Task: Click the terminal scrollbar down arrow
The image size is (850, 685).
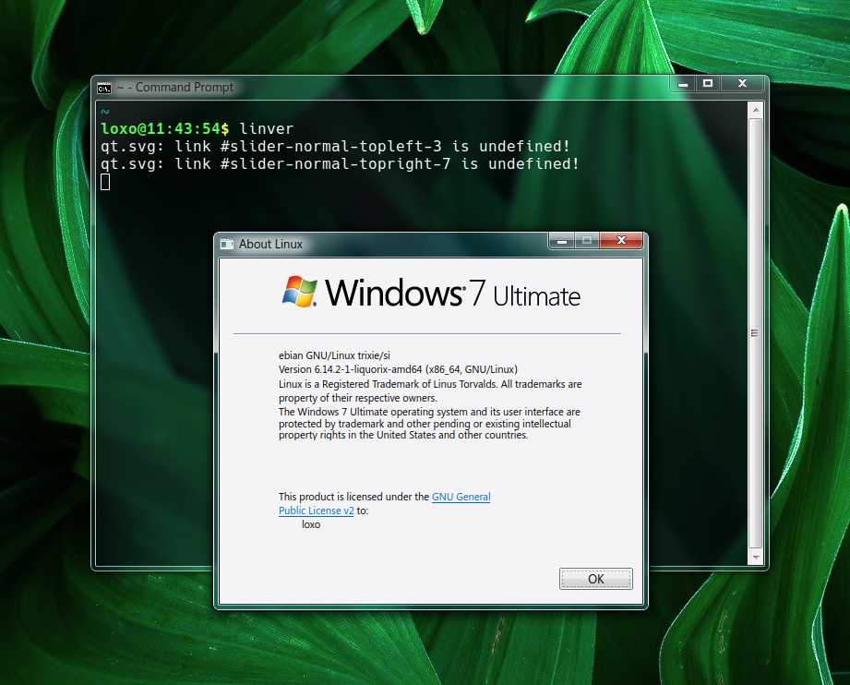Action: (x=755, y=557)
